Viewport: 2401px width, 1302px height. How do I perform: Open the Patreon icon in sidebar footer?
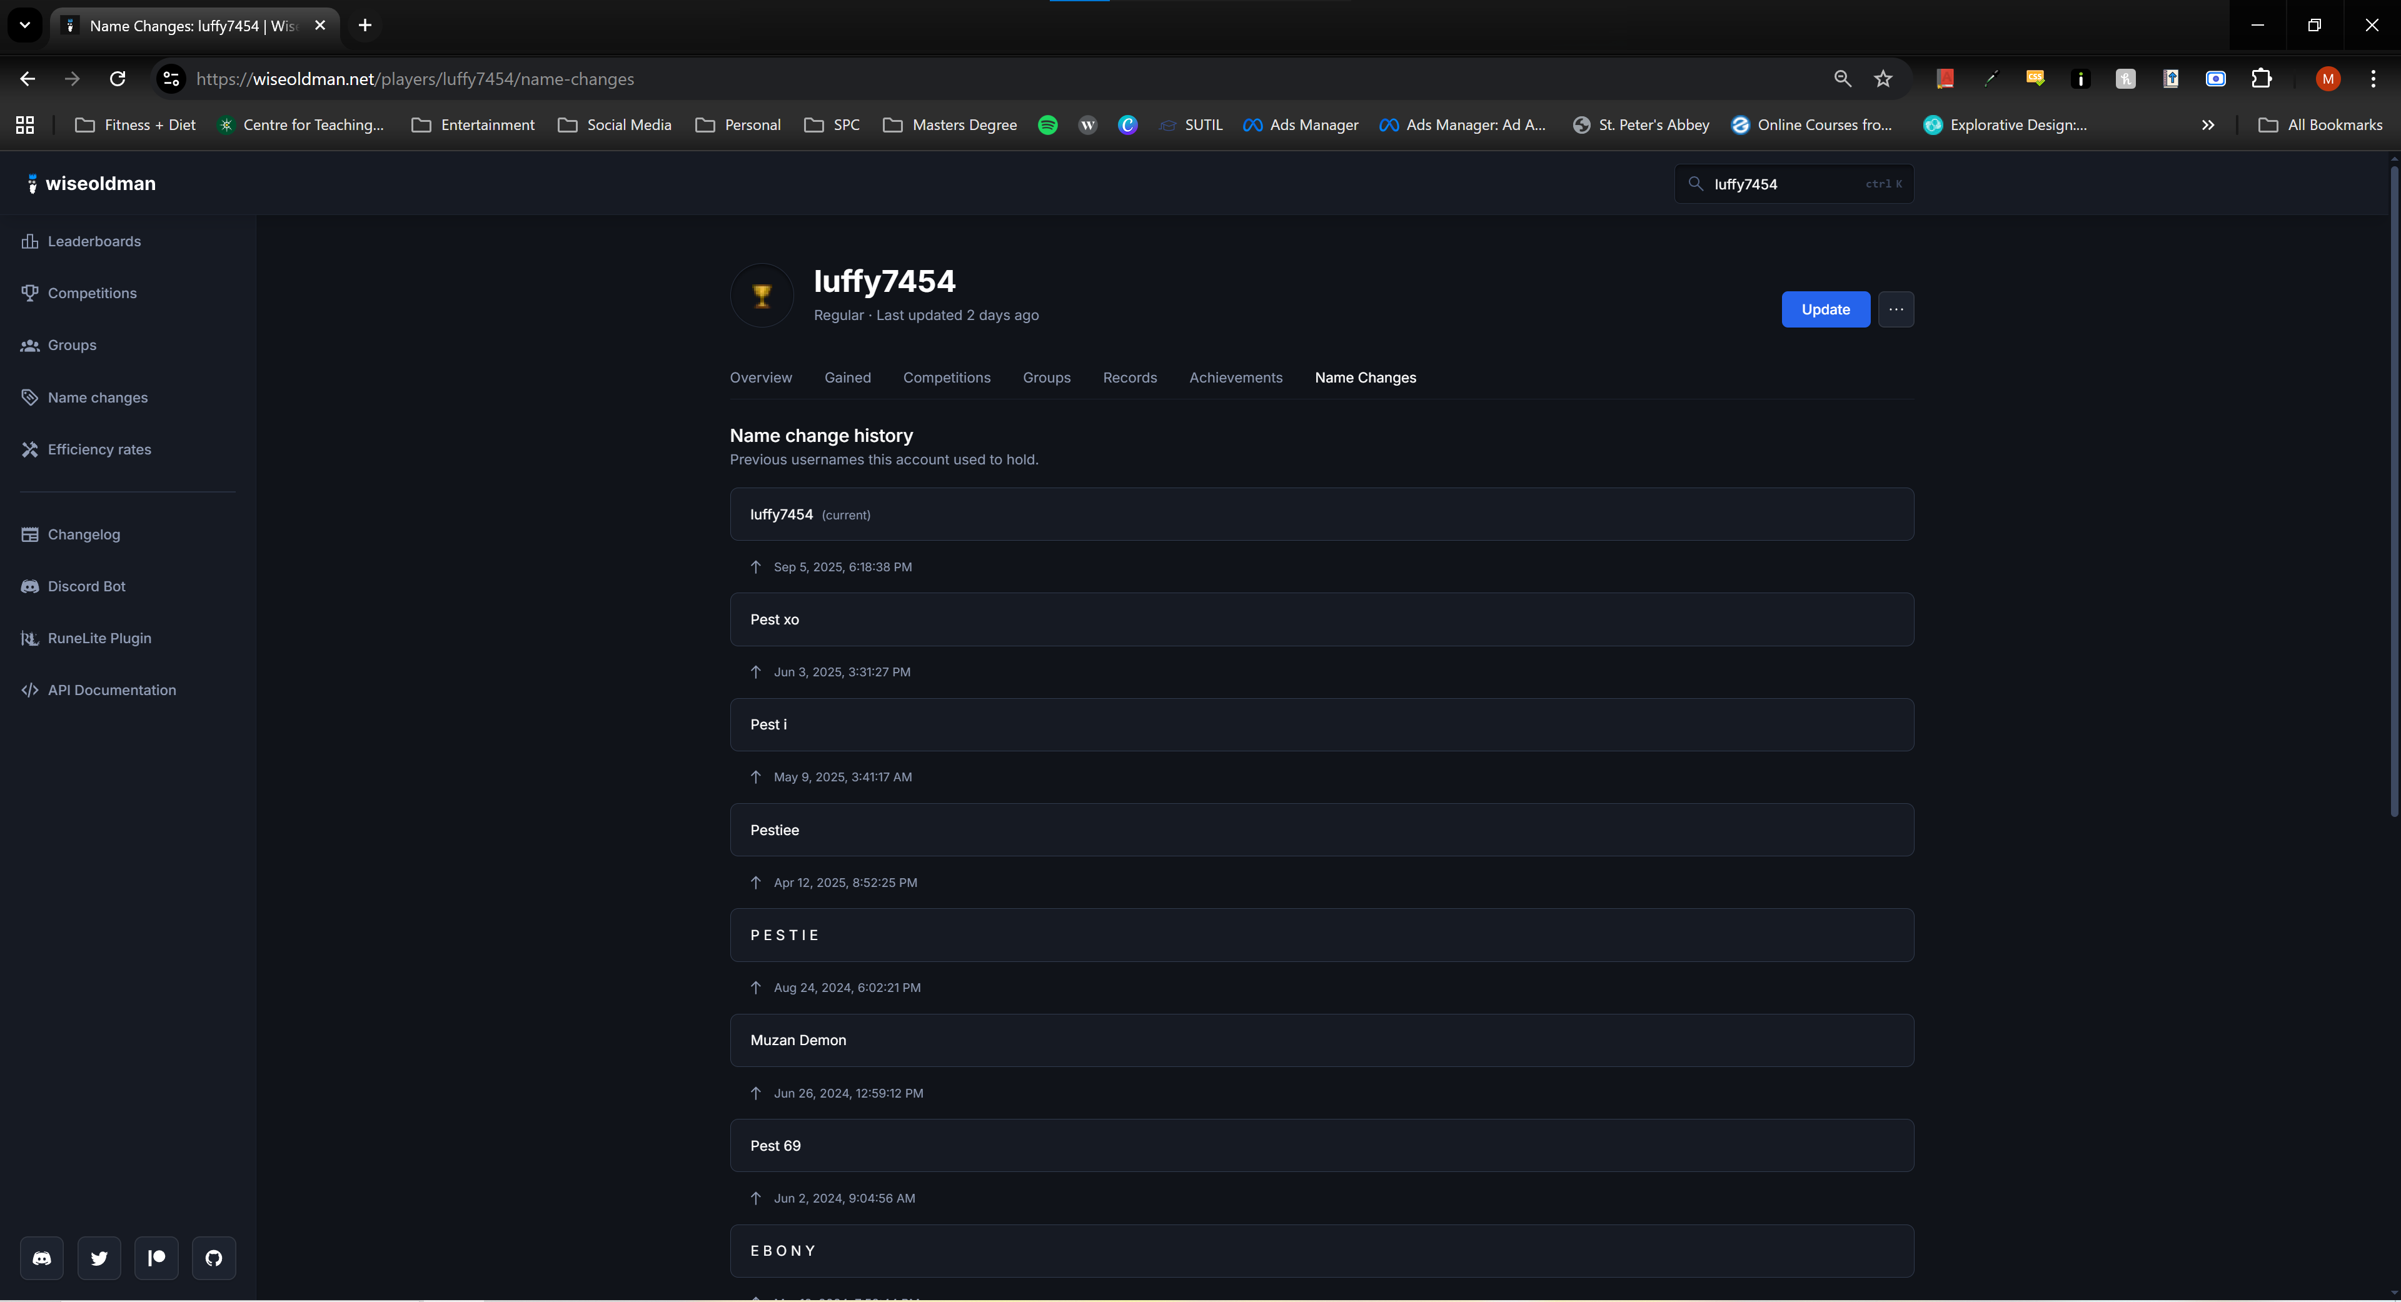pyautogui.click(x=156, y=1258)
